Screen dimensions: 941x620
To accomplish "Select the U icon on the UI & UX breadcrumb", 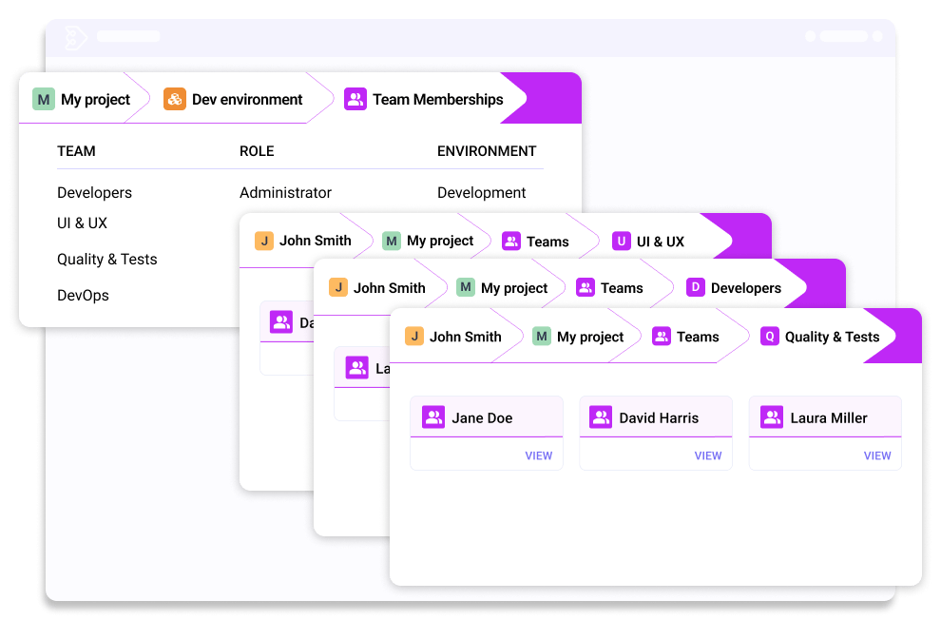I will pyautogui.click(x=620, y=241).
